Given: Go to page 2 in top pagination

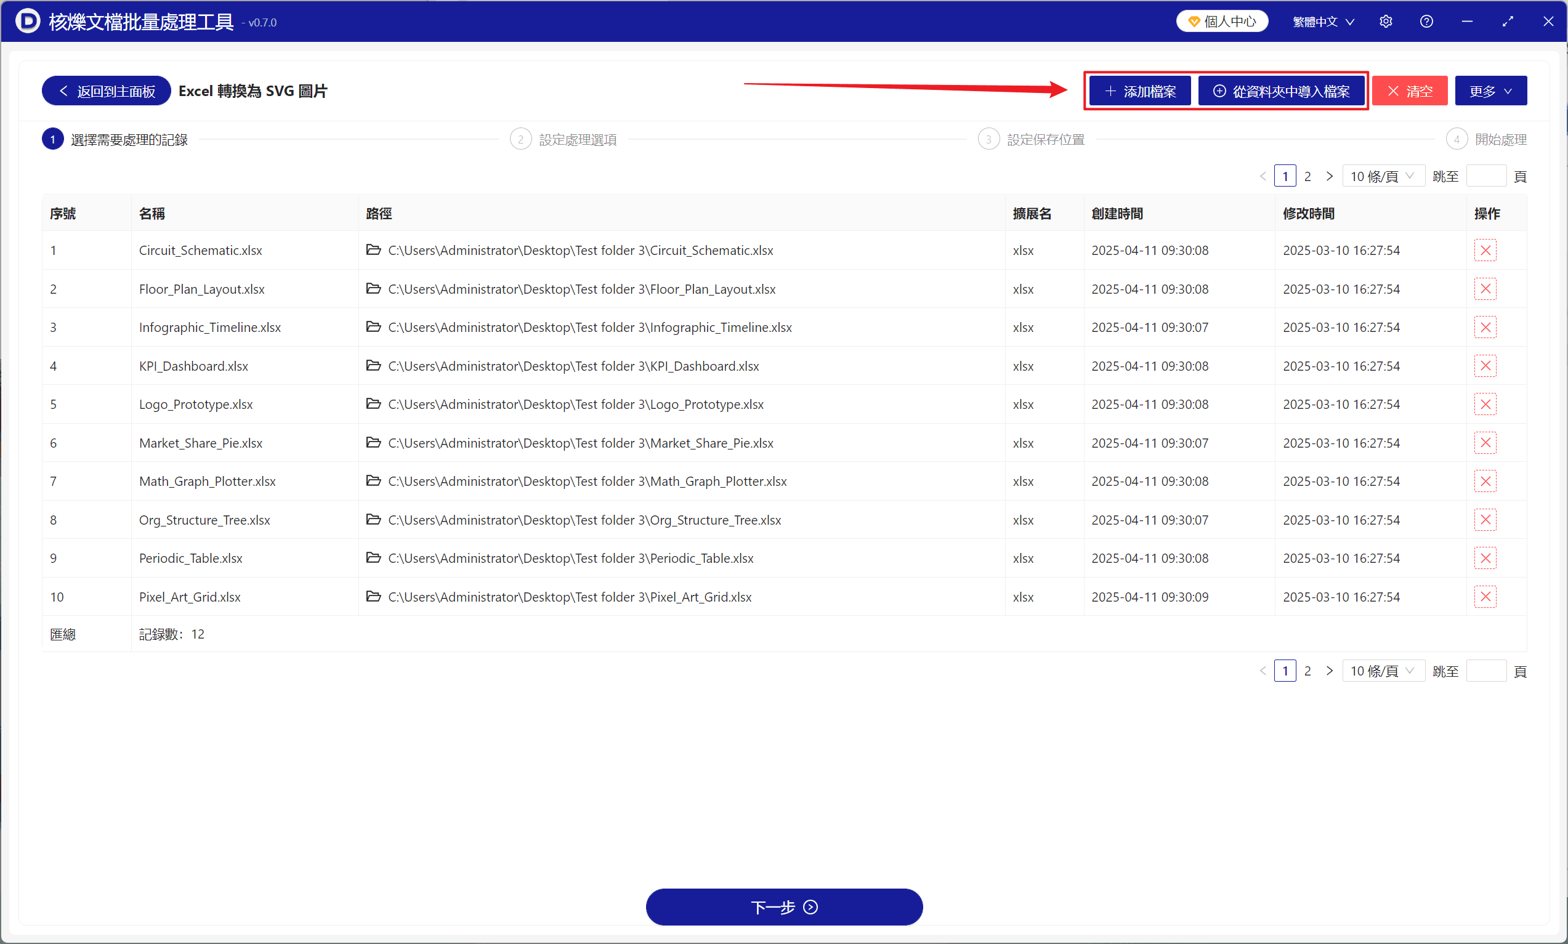Looking at the screenshot, I should coord(1307,176).
